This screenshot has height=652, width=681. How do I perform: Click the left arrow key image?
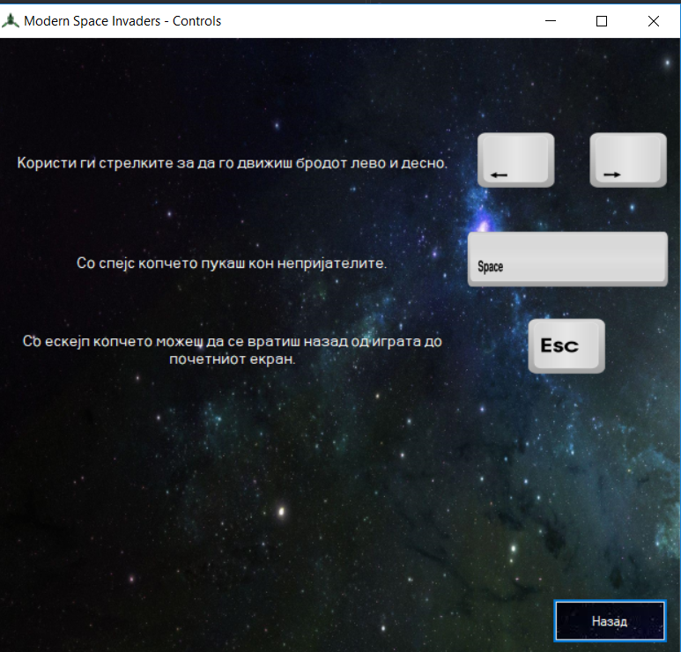pos(515,160)
